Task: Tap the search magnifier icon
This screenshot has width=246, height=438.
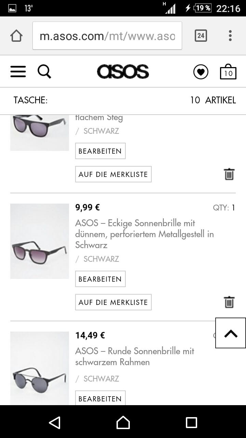Action: [44, 72]
